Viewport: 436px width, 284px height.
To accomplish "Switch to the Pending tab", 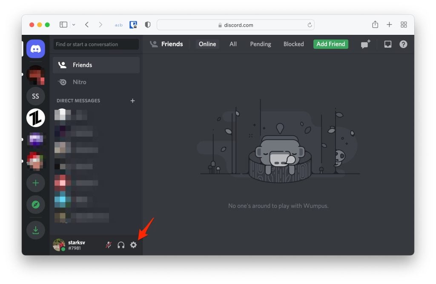I will 261,44.
